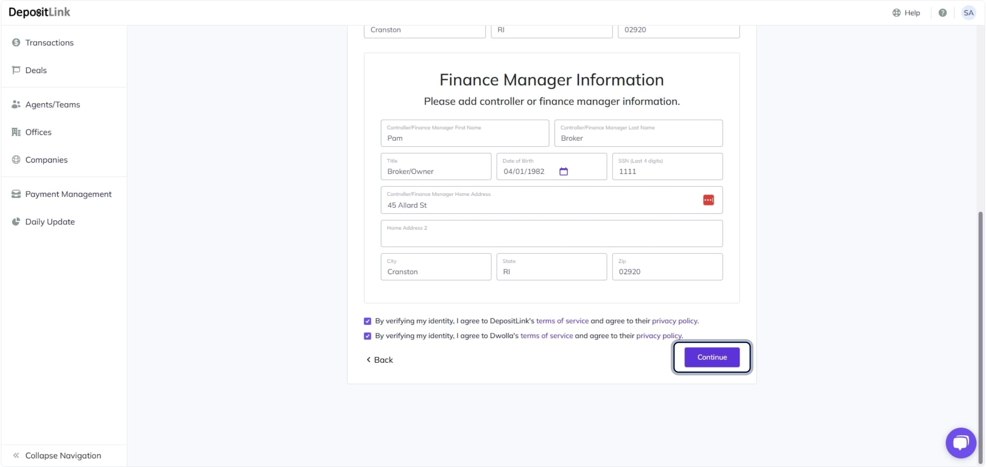Image resolution: width=986 pixels, height=467 pixels.
Task: Uncheck the DepositLink terms agreement checkbox
Action: [367, 321]
